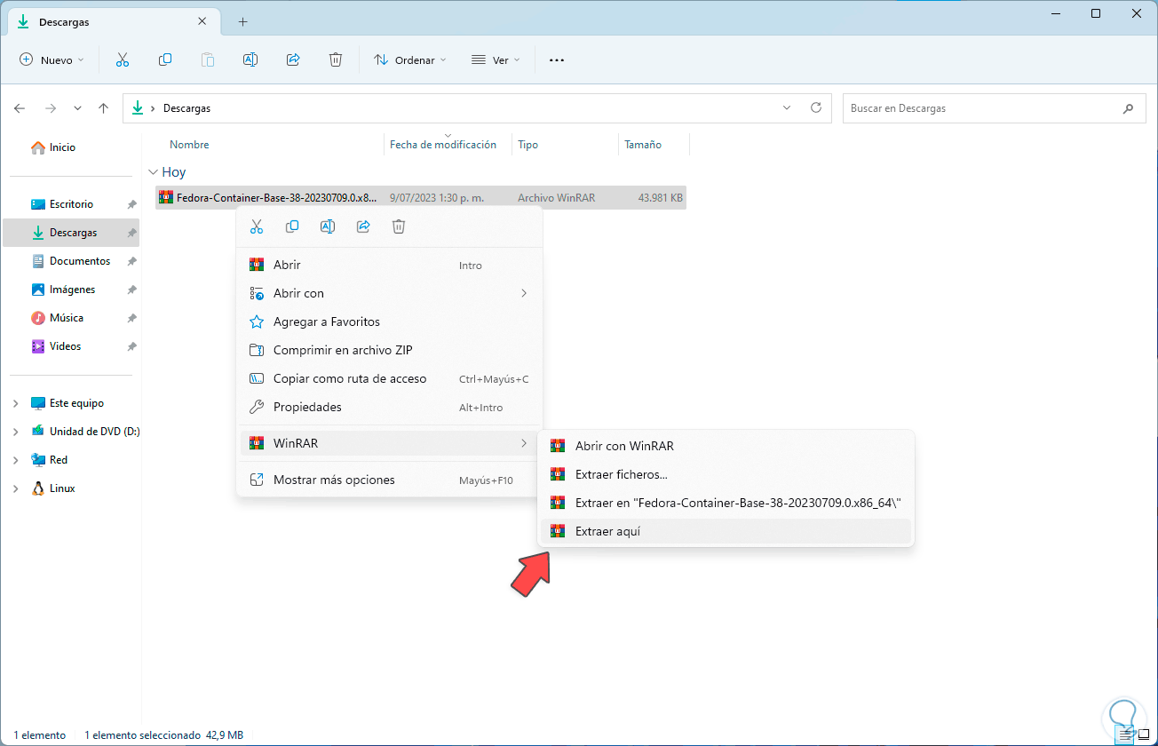Screen dimensions: 1158x746
Task: Open the Ordenar dropdown
Action: [x=409, y=60]
